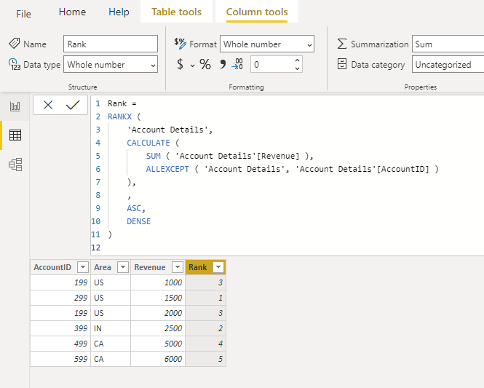Click the Data category icon

tap(341, 64)
